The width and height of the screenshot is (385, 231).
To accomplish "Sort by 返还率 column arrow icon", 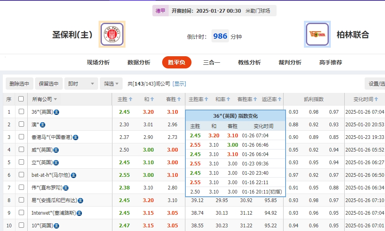I will pos(280,99).
